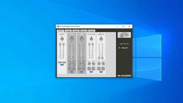Click the sw 1/2 rtn pan L knob
This screenshot has width=183, height=103.
tap(89, 64)
